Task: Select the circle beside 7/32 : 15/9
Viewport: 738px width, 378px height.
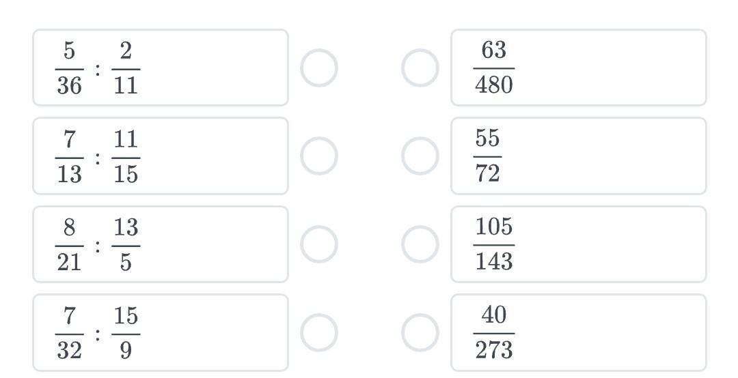Action: tap(319, 332)
